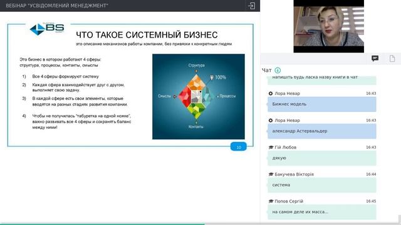Screen dimensions: 401x225
Task: Select the message "на самом деле их масса..."
Action: coord(321,212)
